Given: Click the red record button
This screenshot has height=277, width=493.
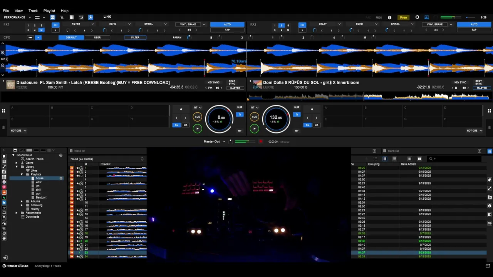Looking at the screenshot, I should tap(261, 142).
